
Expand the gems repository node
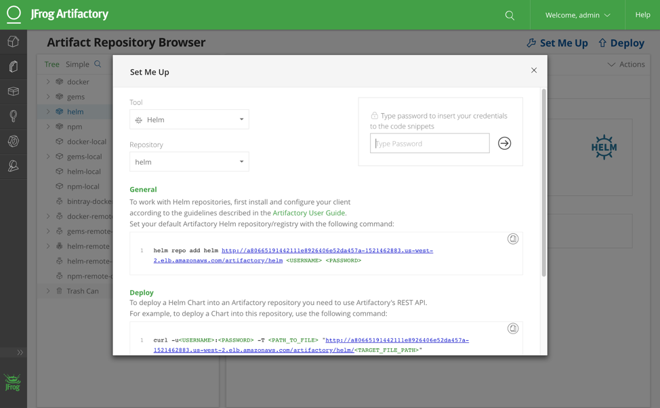click(x=48, y=96)
